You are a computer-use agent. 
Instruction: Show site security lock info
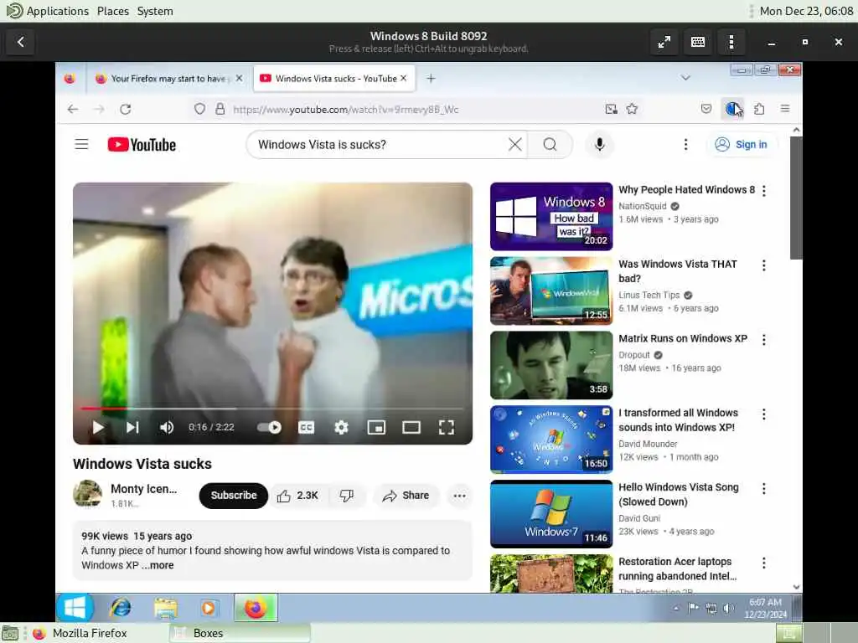pos(220,109)
